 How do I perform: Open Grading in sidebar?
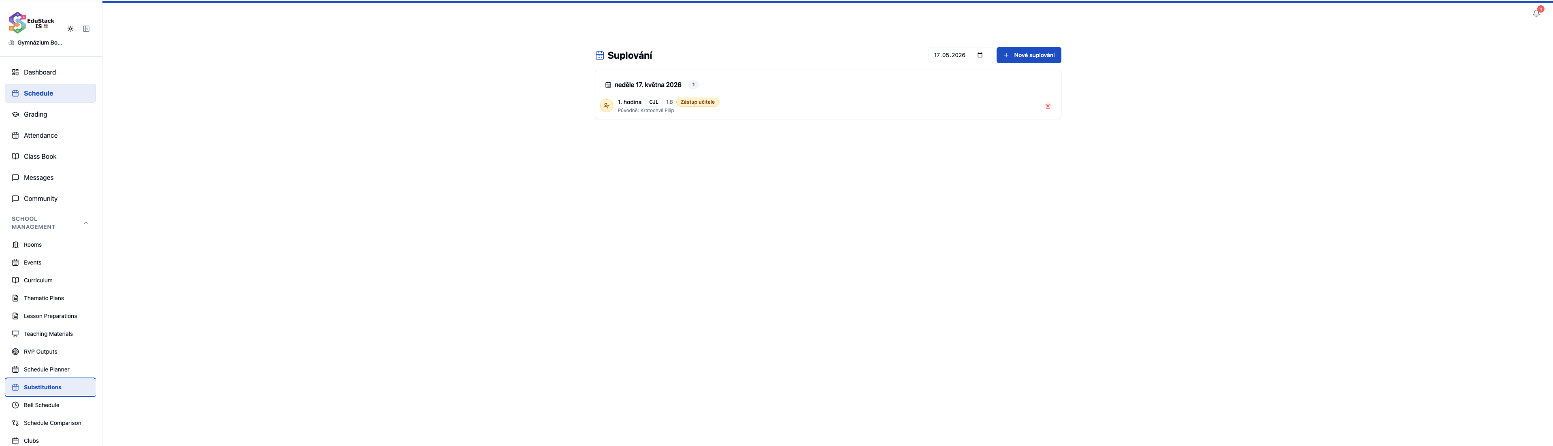(x=51, y=115)
